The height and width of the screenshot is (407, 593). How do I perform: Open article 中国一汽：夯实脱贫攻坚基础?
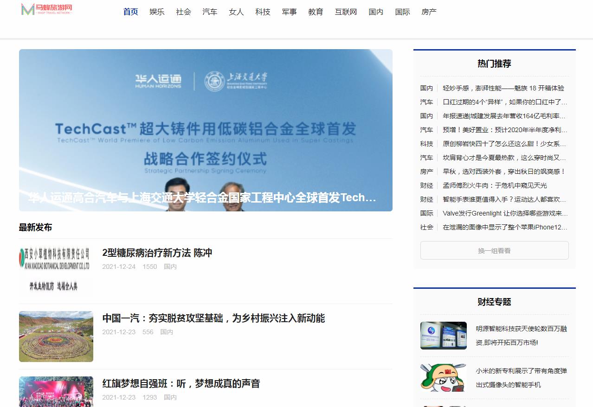[x=213, y=318]
